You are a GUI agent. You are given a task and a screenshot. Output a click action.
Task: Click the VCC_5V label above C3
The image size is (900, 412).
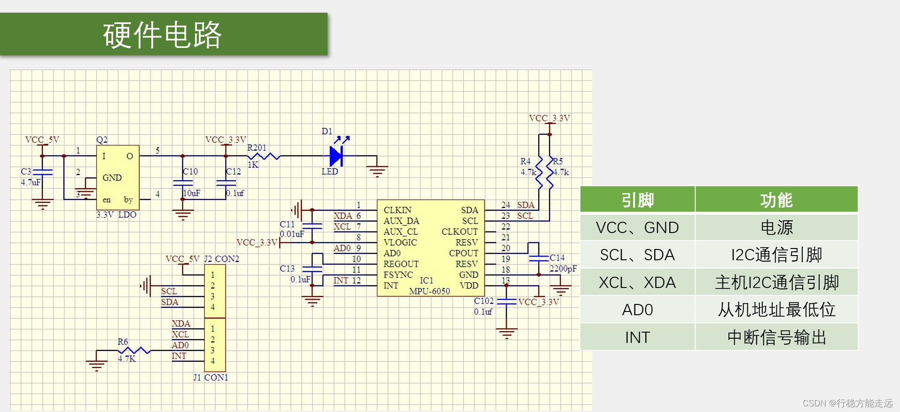tap(42, 140)
